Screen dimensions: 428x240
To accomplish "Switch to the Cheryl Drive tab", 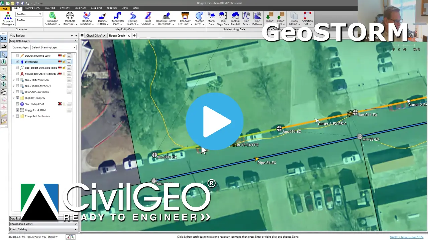I will 94,35.
